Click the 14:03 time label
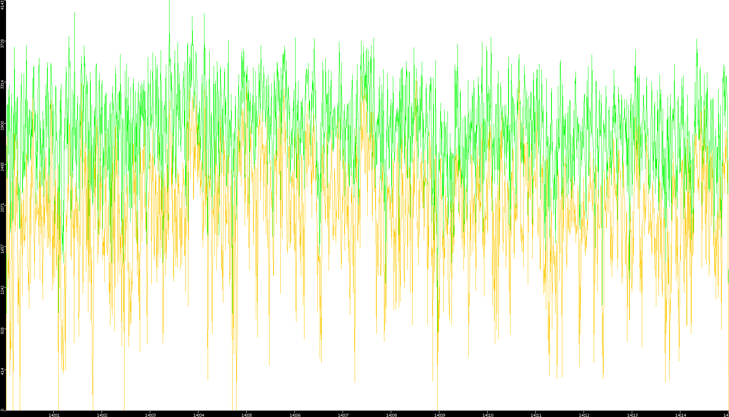 click(x=150, y=415)
